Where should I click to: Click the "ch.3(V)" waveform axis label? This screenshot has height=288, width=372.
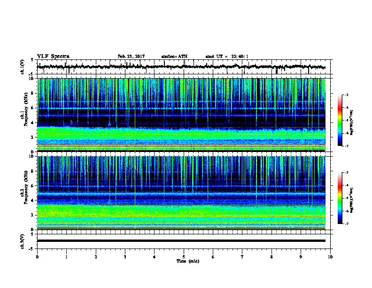[x=22, y=242]
